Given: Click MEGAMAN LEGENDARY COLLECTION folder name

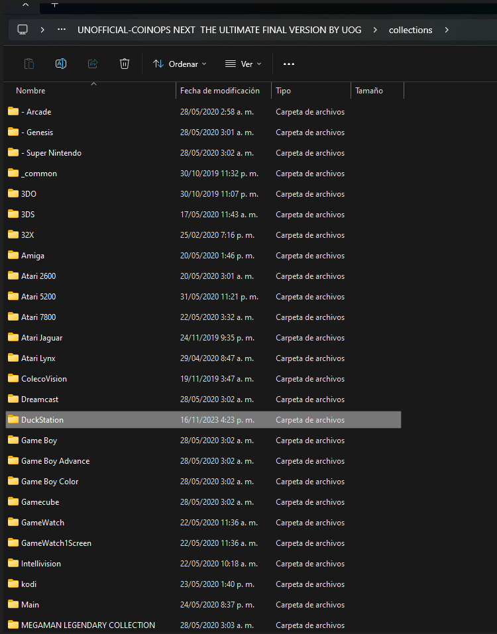Looking at the screenshot, I should pos(87,625).
